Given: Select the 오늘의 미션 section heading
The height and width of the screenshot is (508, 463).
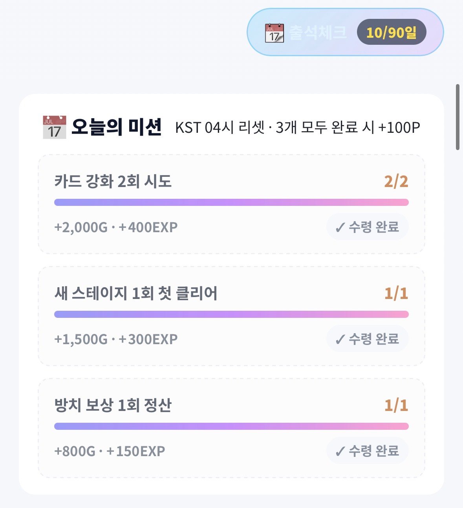Looking at the screenshot, I should [x=116, y=127].
